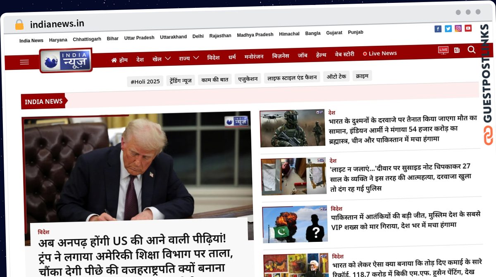This screenshot has width=496, height=277.
Task: Open the देश menu item
Action: [140, 60]
